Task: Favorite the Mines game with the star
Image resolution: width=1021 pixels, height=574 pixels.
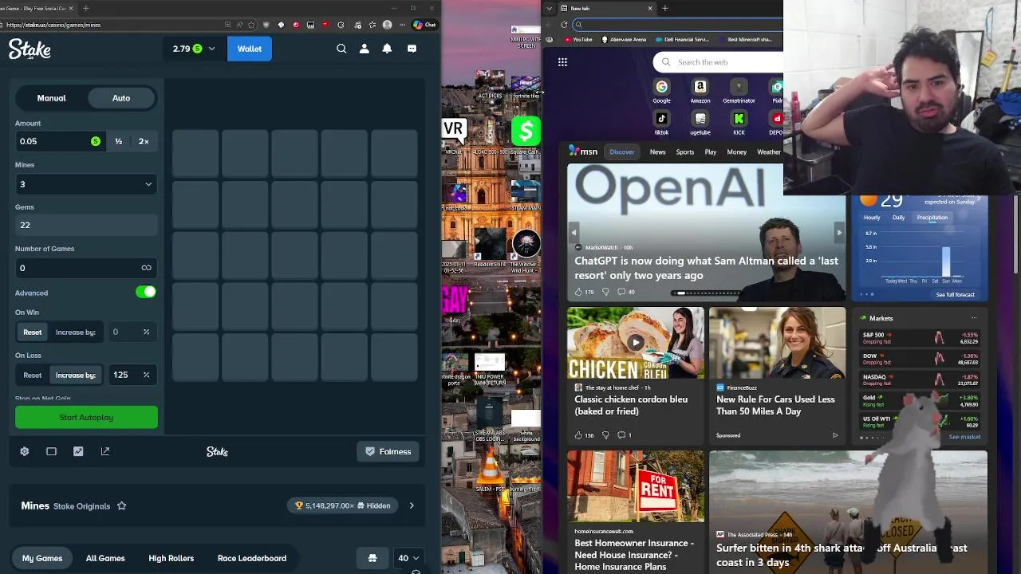Action: coord(122,505)
